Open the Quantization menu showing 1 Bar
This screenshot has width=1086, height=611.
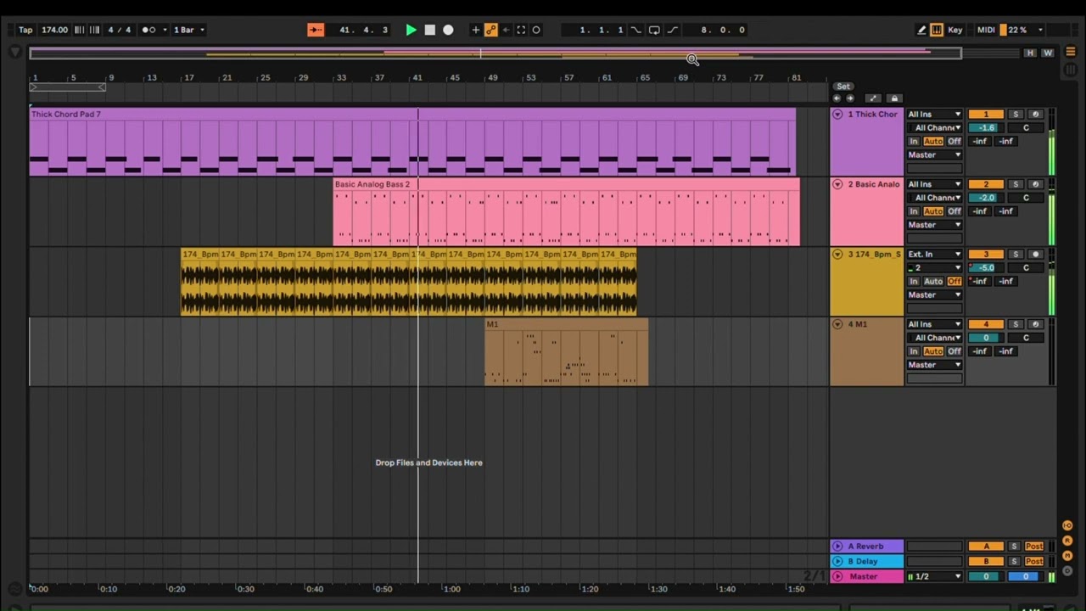[x=189, y=30]
